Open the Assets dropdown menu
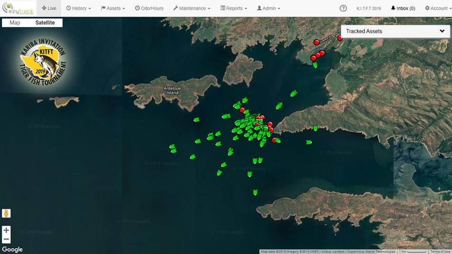The height and width of the screenshot is (254, 452). coord(113,8)
